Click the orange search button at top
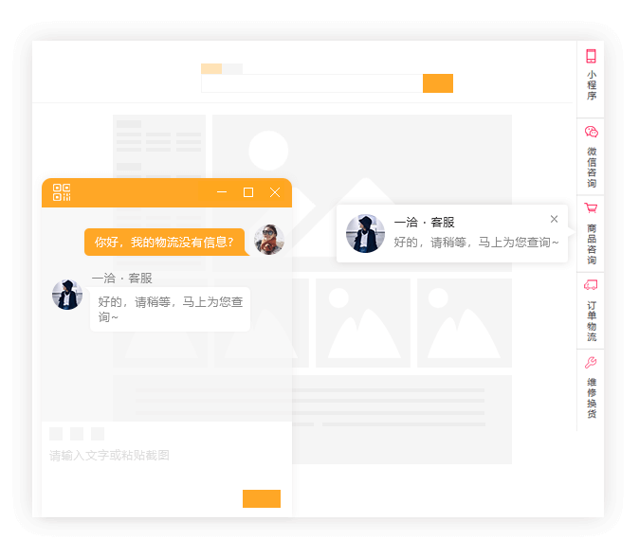 tap(438, 83)
